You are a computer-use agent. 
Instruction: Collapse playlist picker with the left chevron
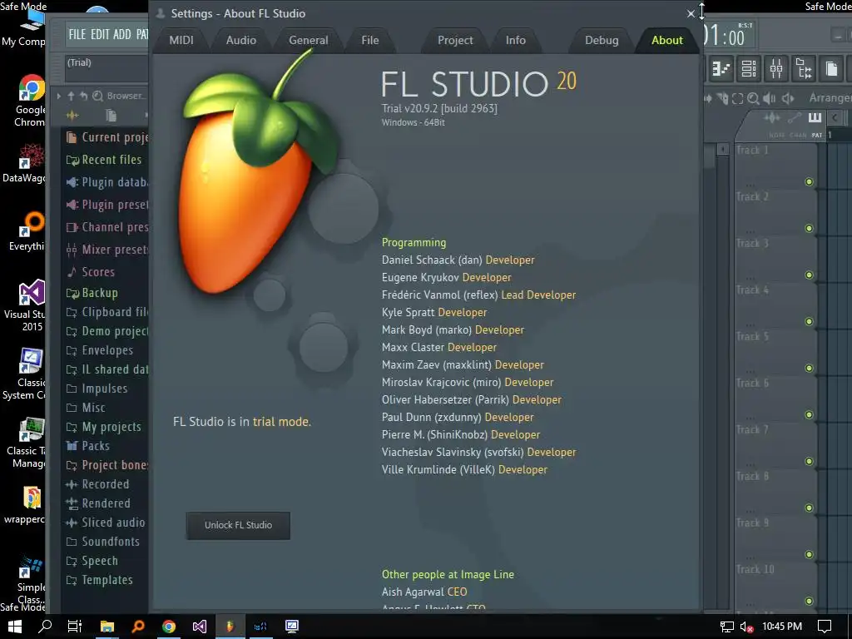(835, 117)
